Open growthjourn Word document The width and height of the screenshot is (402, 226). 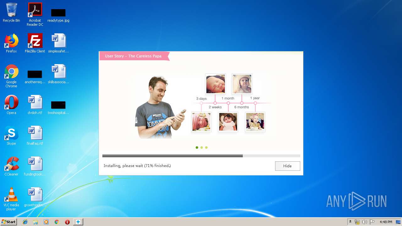[x=35, y=197]
